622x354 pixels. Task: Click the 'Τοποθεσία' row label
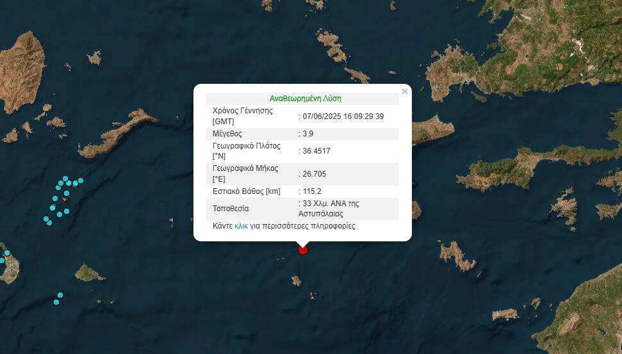point(231,209)
